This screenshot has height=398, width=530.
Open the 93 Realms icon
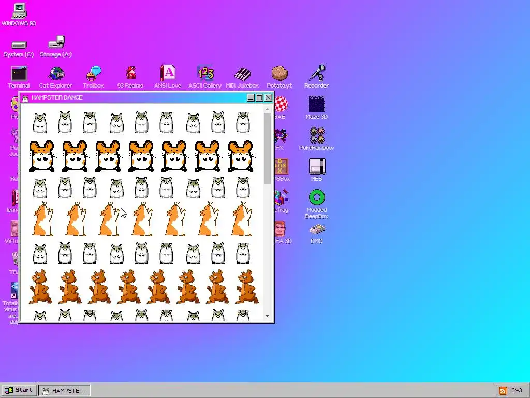(130, 77)
